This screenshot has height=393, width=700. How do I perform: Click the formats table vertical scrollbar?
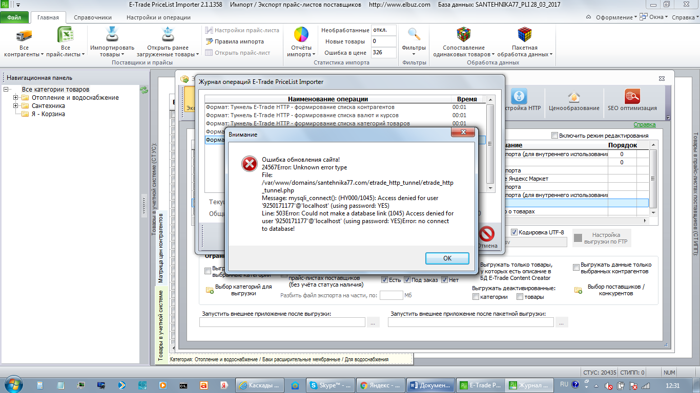[653, 179]
